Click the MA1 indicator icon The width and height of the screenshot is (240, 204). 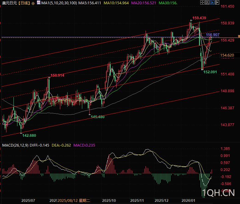pos(39,3)
